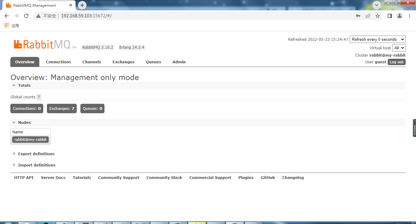
Task: Click the not-secure warning icon in address bar
Action: [38, 16]
